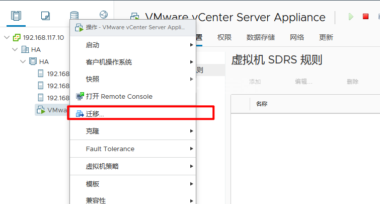Click the green Power On icon
The image size is (380, 204).
coord(351,17)
